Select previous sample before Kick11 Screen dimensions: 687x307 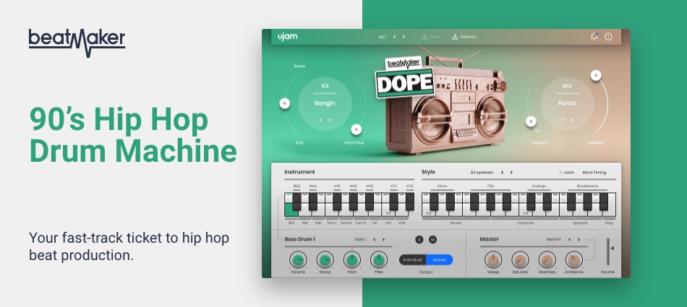(374, 240)
